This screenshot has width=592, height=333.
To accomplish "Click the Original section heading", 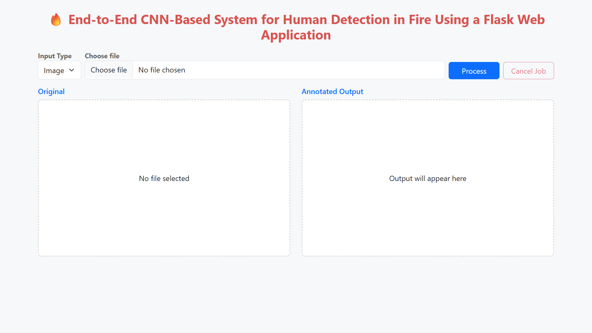I will click(x=51, y=92).
